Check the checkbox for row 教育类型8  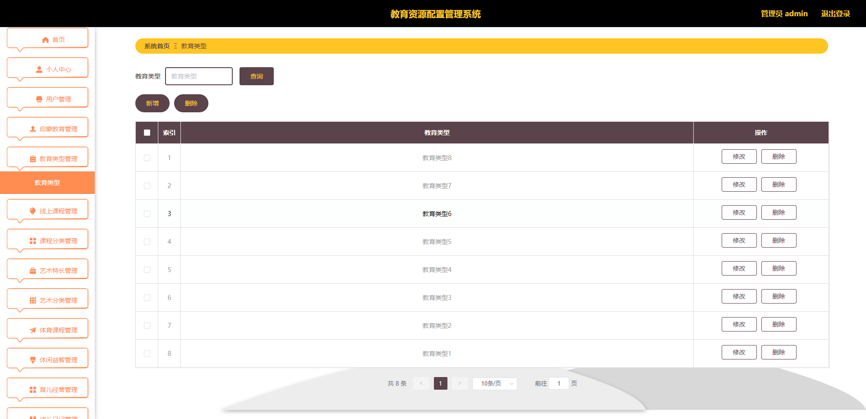(x=147, y=158)
